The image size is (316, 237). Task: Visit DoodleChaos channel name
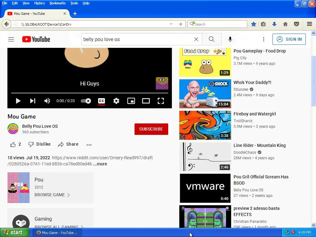(x=245, y=152)
